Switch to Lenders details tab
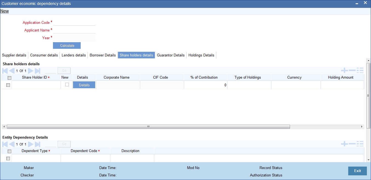The height and width of the screenshot is (180, 371). 74,55
